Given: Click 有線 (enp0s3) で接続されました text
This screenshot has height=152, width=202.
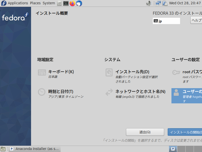Looking at the screenshot, I should click(137, 97).
